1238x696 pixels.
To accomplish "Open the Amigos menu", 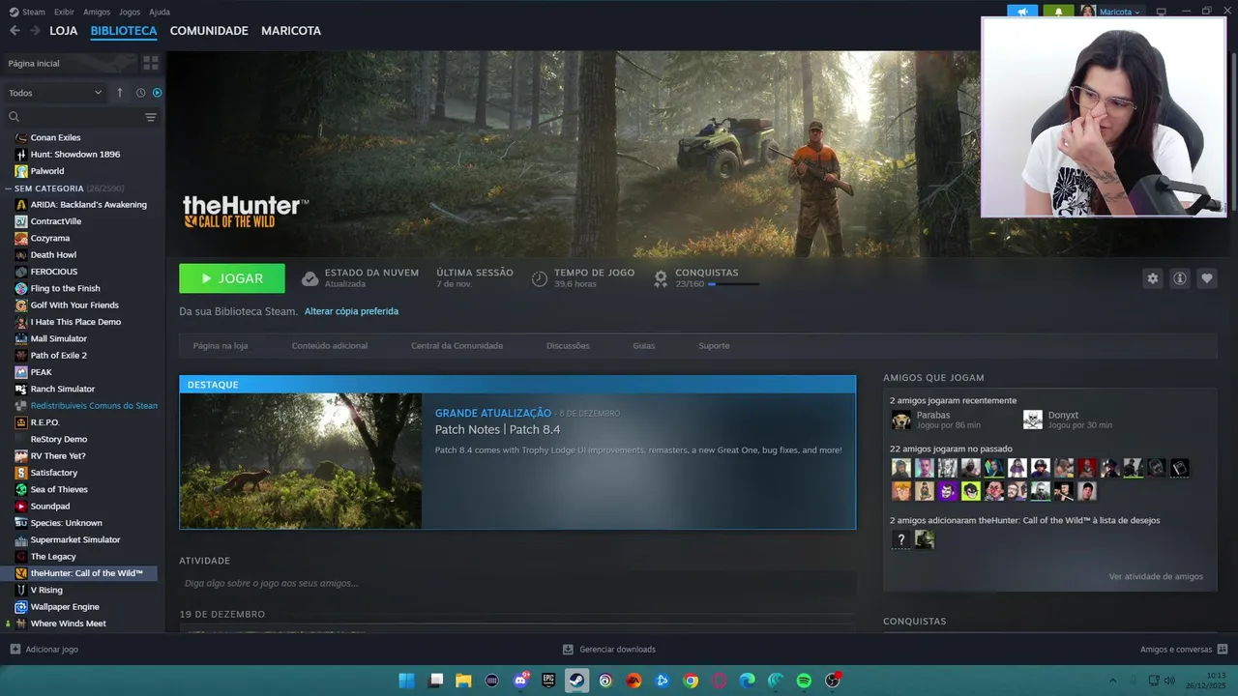I will (x=97, y=12).
